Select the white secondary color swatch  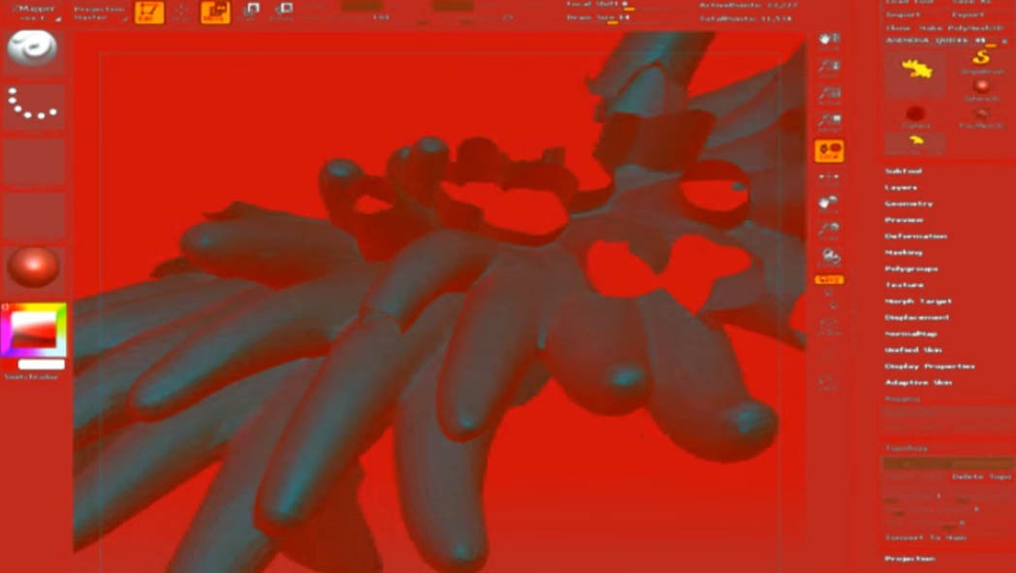click(42, 365)
